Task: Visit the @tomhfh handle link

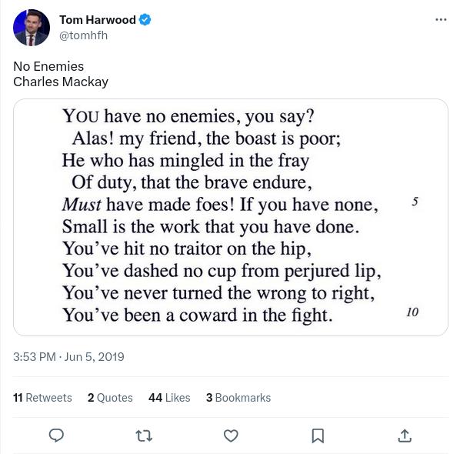Action: [84, 35]
